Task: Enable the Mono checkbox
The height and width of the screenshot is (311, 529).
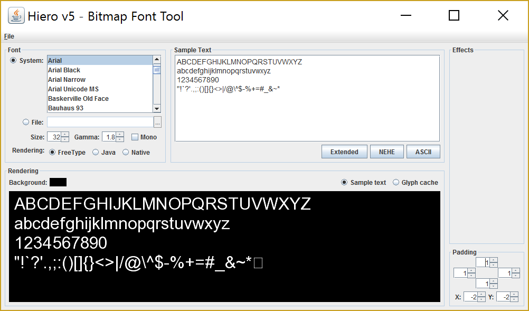Action: (x=135, y=137)
